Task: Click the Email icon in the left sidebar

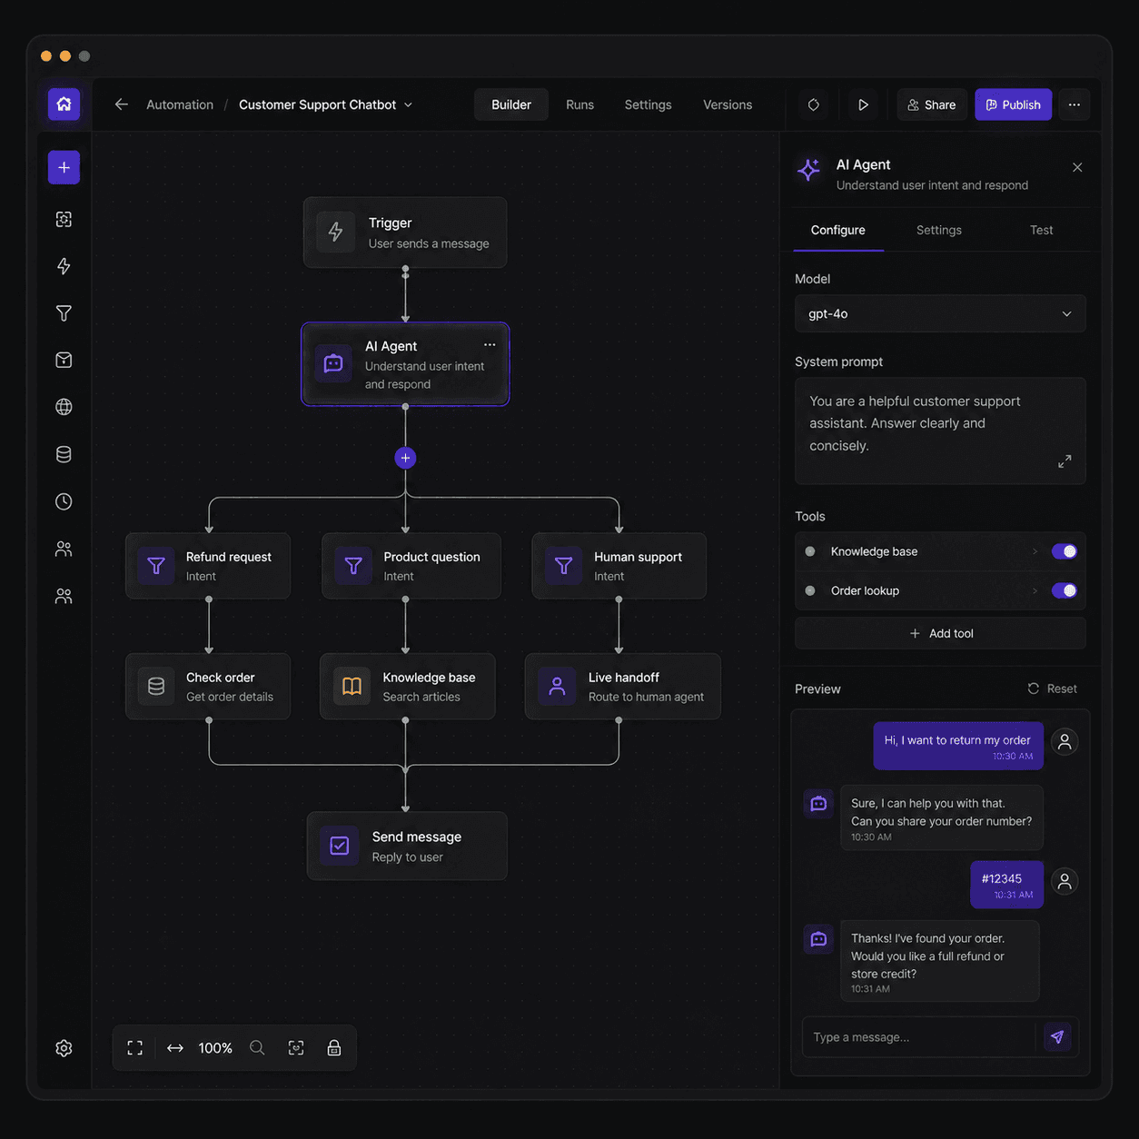Action: pyautogui.click(x=64, y=360)
